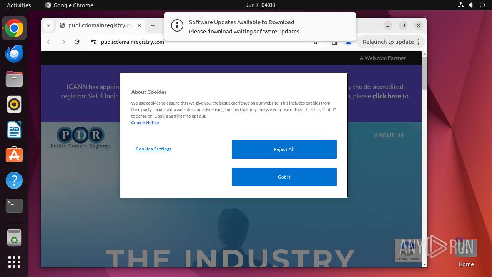This screenshot has height=277, width=492.
Task: Open the Cookie Notice link
Action: [145, 123]
